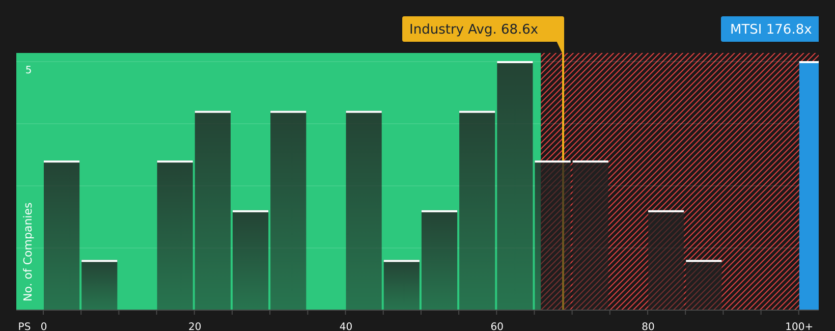Screen dimensions: 835x331
Task: Click the '100+' x-axis label
Action: tap(799, 326)
